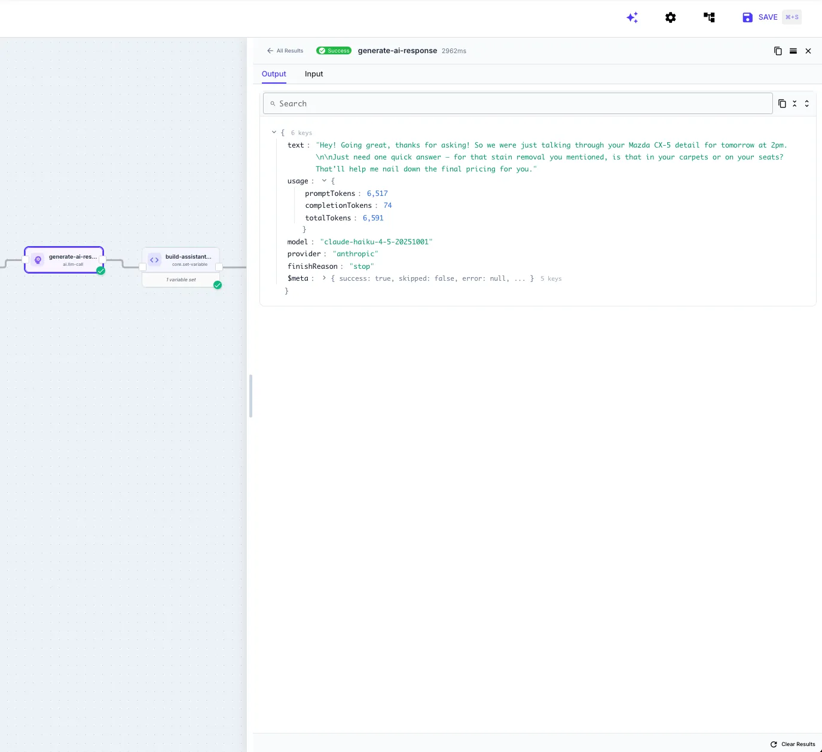The height and width of the screenshot is (752, 822).
Task: Open the AI sparkle assistant
Action: (632, 17)
